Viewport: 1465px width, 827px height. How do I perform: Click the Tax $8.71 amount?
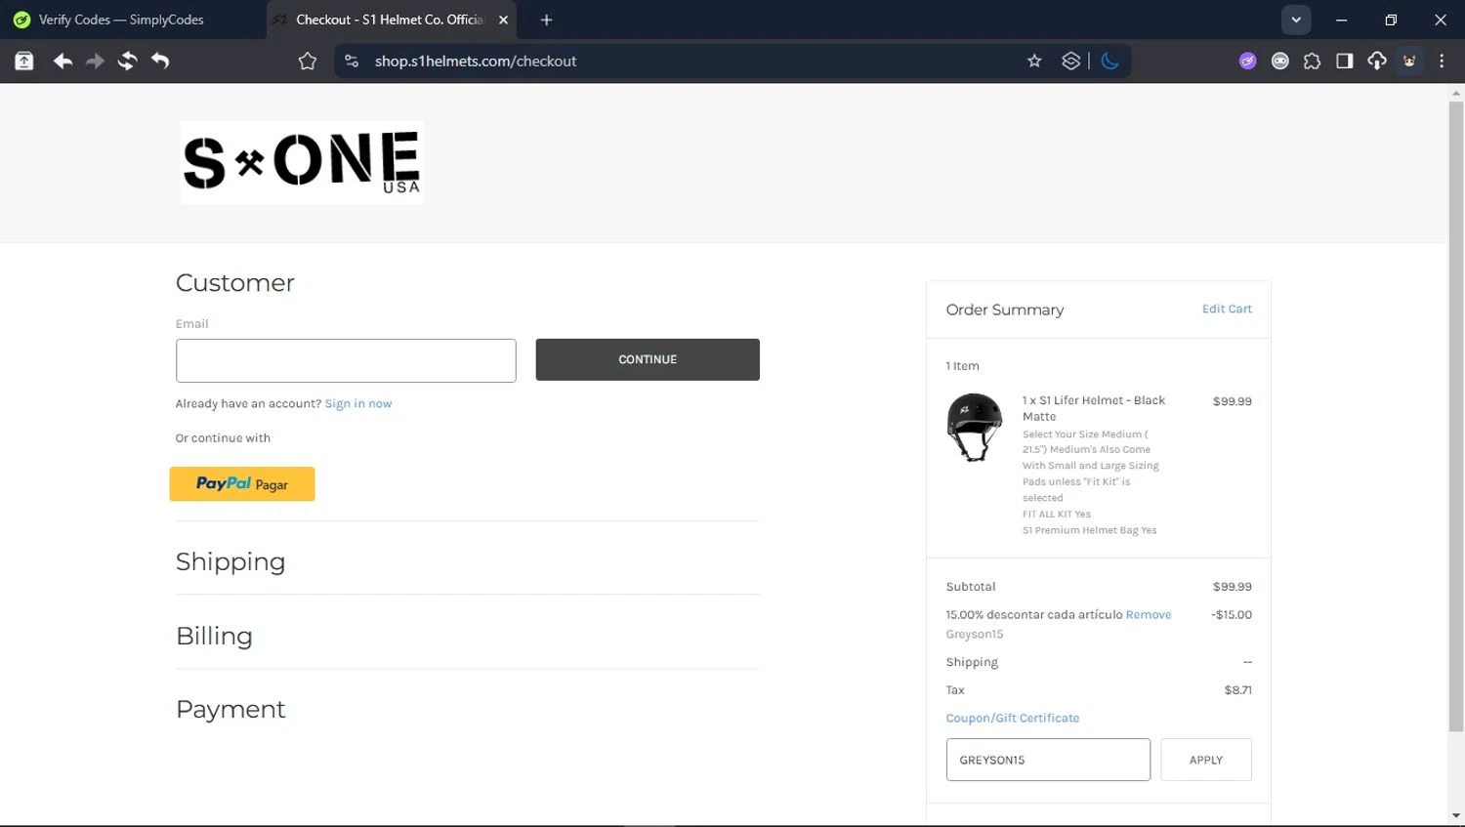point(1237,689)
